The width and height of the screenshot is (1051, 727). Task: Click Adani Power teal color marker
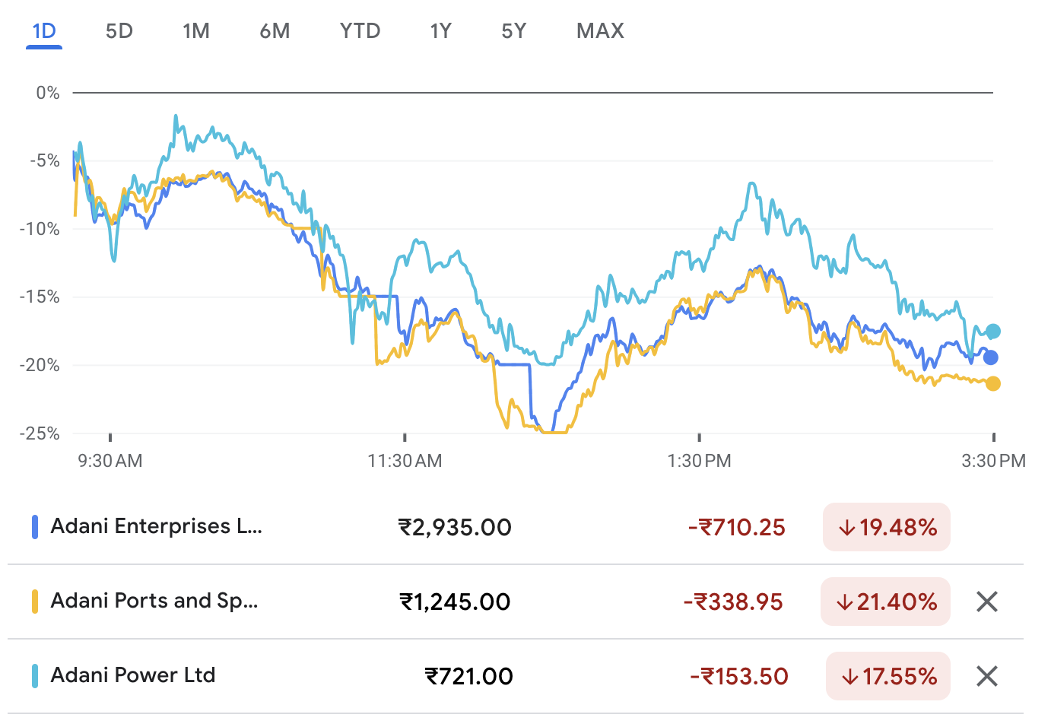point(35,676)
